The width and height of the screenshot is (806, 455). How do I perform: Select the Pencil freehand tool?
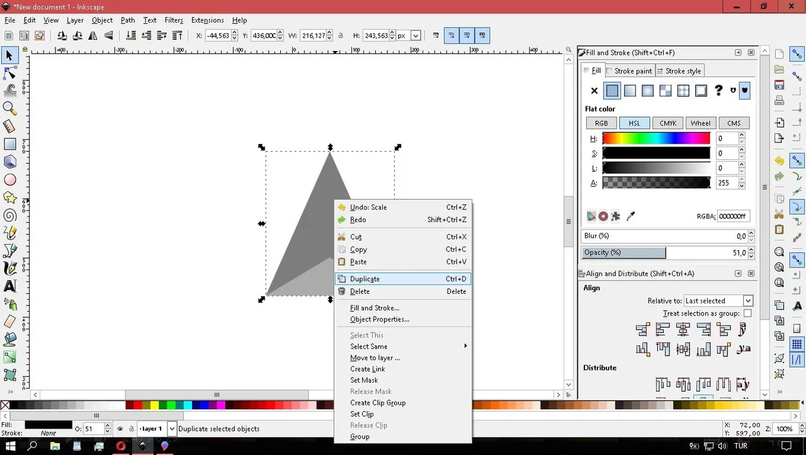[x=9, y=233]
